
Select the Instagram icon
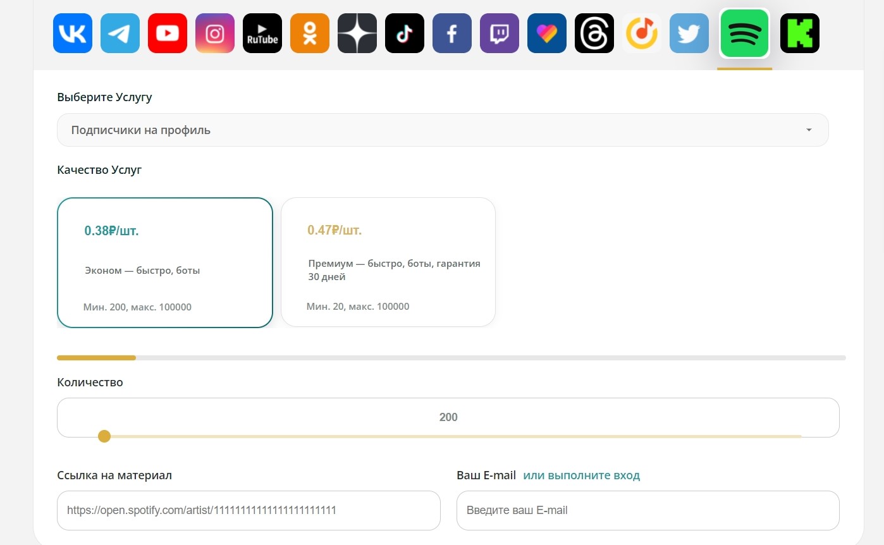215,34
